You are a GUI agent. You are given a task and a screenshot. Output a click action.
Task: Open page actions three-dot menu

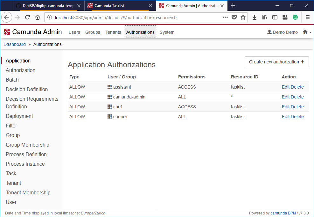point(225,18)
